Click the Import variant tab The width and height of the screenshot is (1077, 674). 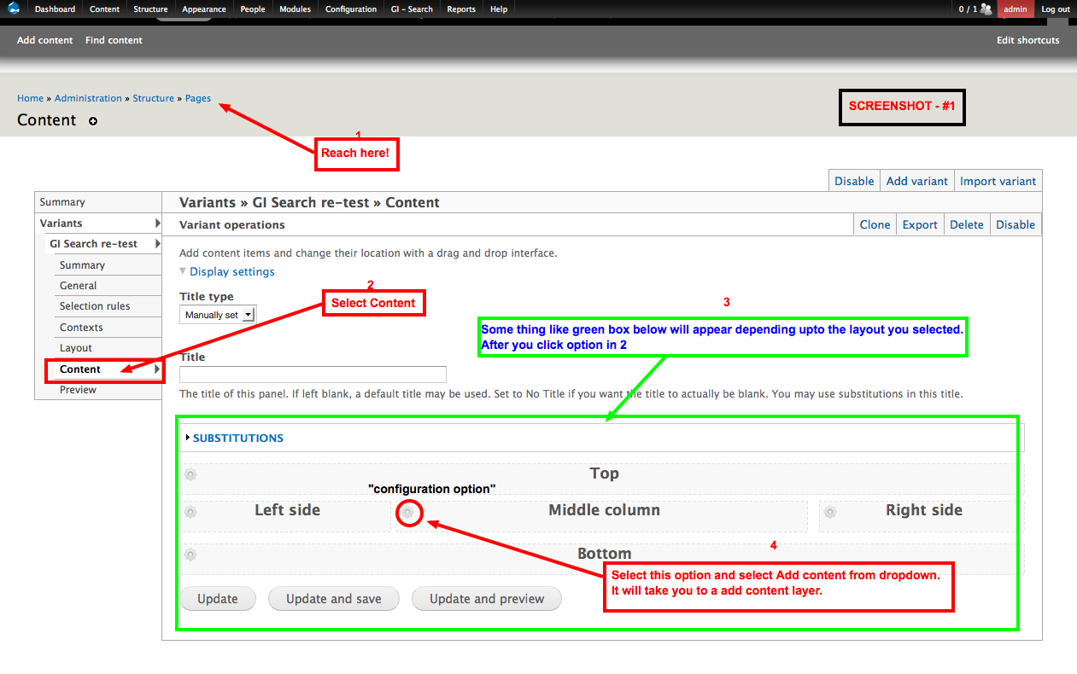click(998, 181)
